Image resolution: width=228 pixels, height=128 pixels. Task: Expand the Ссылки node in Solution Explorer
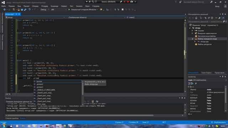[192, 31]
